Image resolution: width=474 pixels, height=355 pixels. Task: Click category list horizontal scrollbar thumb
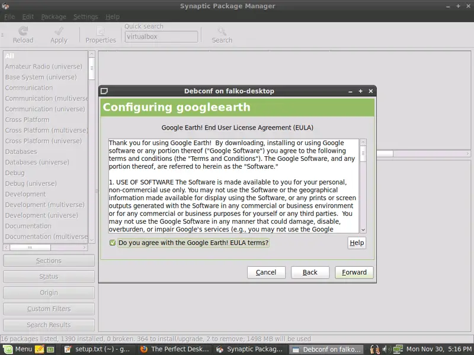tap(30, 247)
